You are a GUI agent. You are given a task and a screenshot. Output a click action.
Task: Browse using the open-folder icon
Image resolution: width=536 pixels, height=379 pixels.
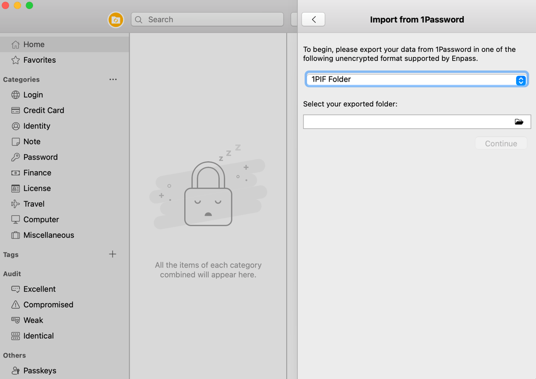[519, 121]
